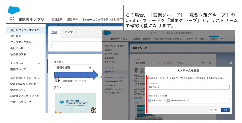
Task: Expand the 商談 tab chevron in right screenshot
Action: [206, 39]
